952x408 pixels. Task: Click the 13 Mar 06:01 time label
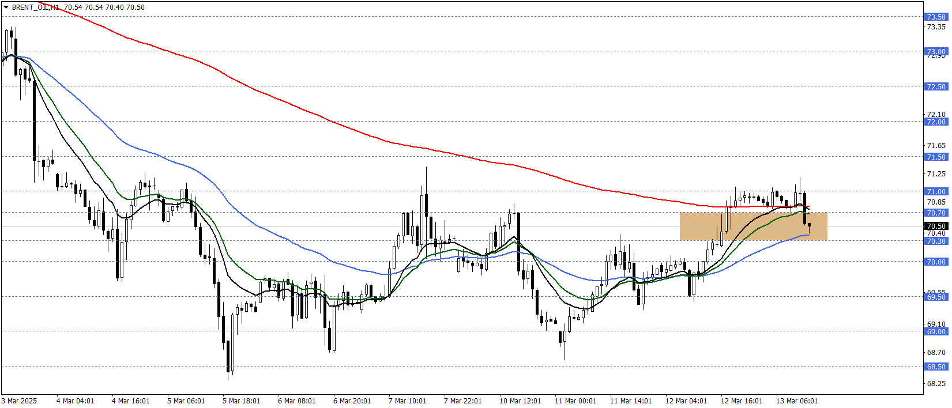[797, 401]
